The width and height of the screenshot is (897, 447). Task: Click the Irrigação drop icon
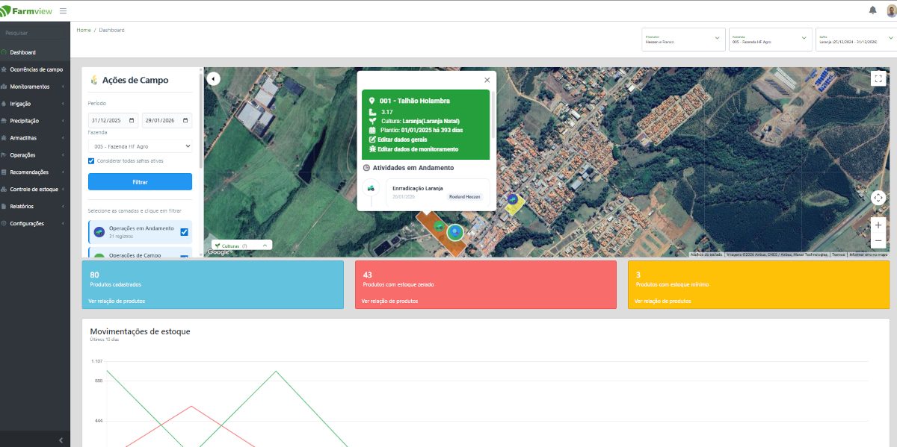pos(4,104)
